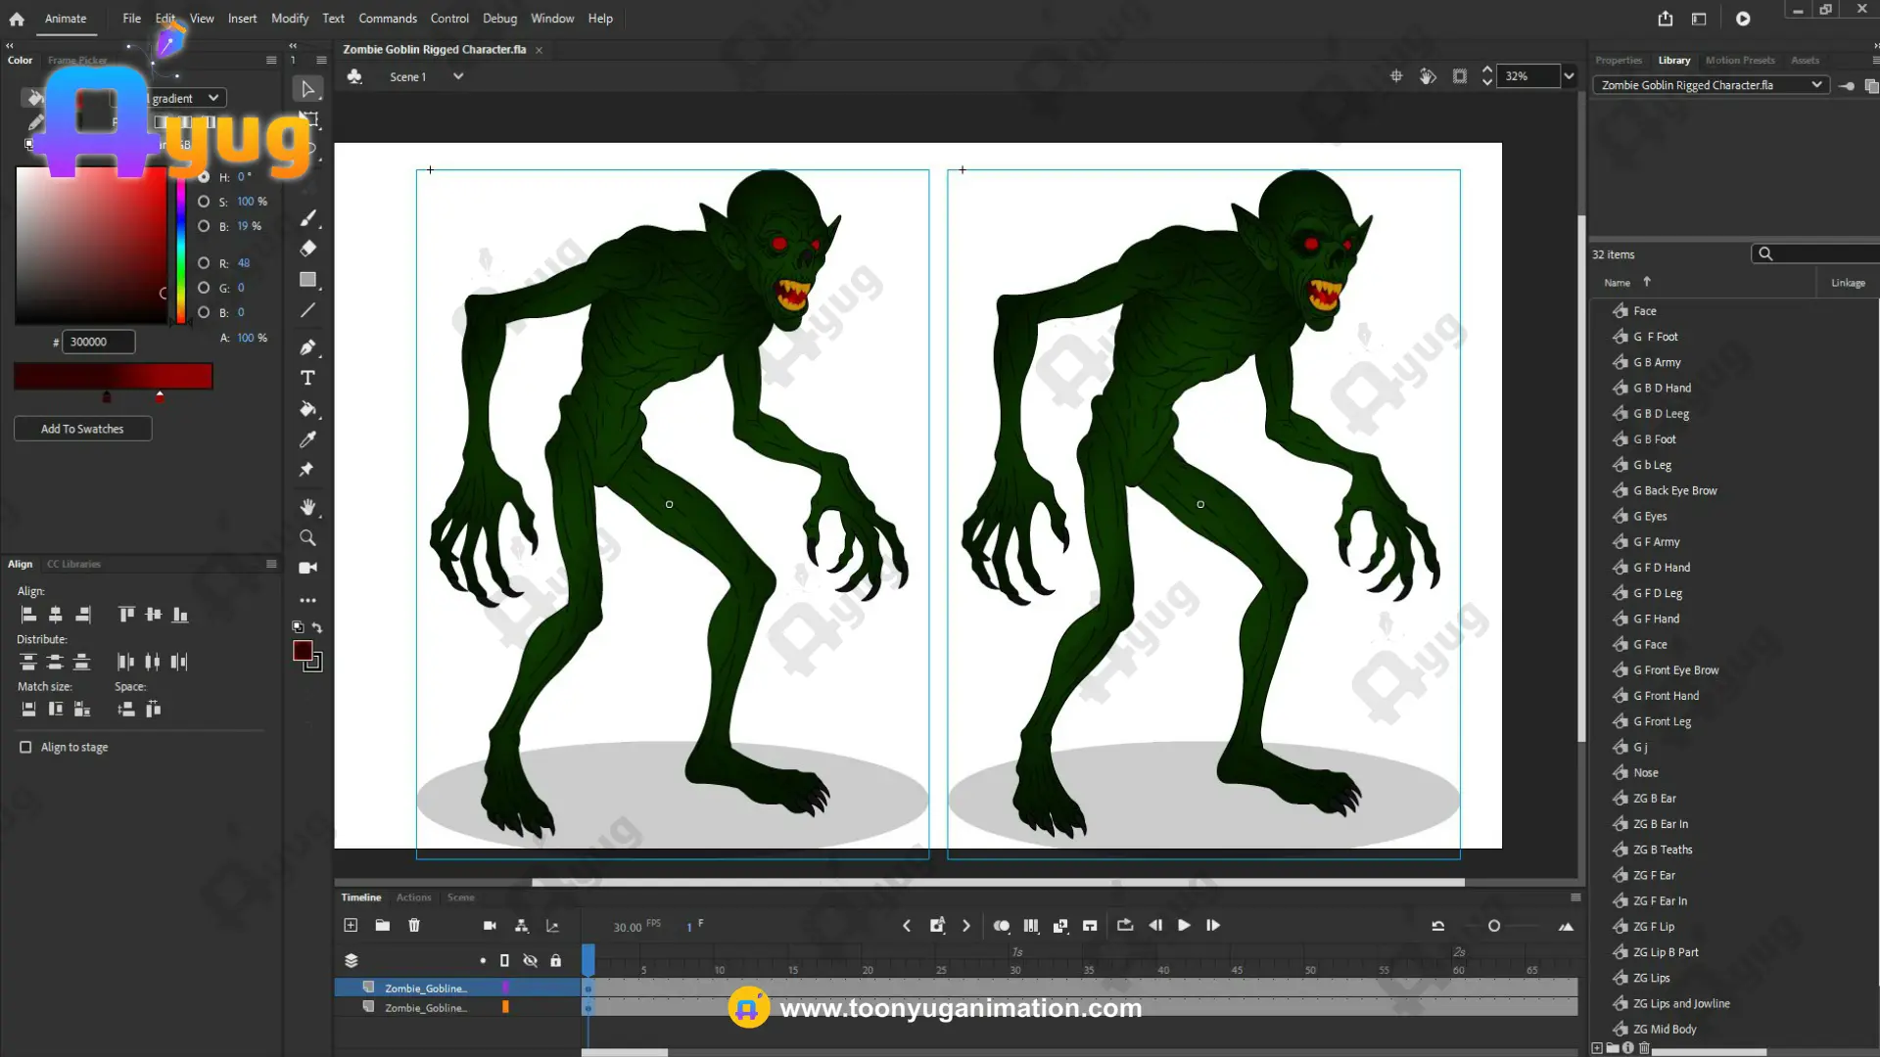Select the Saturation radio button
This screenshot has height=1057, width=1880.
[204, 202]
